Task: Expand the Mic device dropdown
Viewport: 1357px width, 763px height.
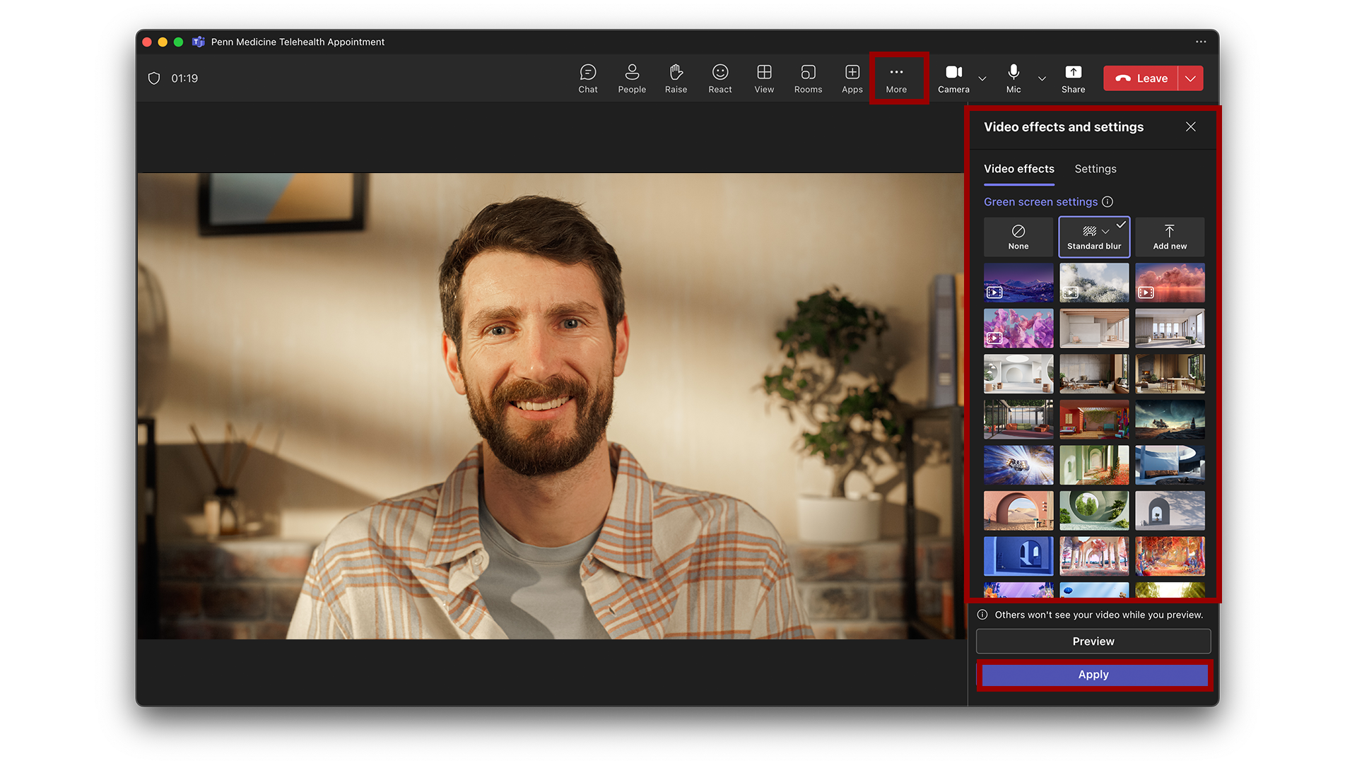Action: pyautogui.click(x=1042, y=79)
